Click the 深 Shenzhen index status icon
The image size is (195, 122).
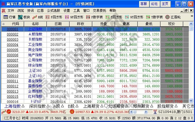(x=72, y=112)
